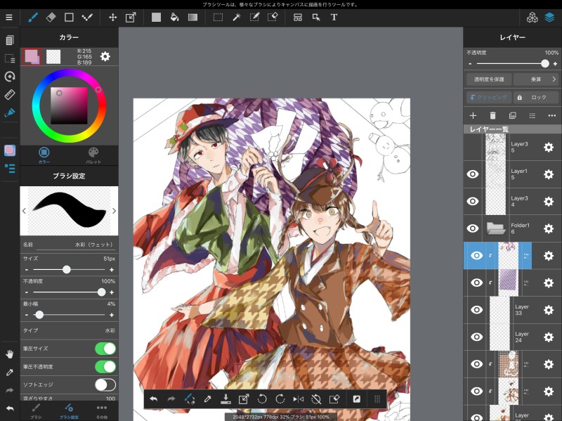The height and width of the screenshot is (421, 562).
Task: Hide Layer34 with eye icon
Action: click(x=473, y=201)
